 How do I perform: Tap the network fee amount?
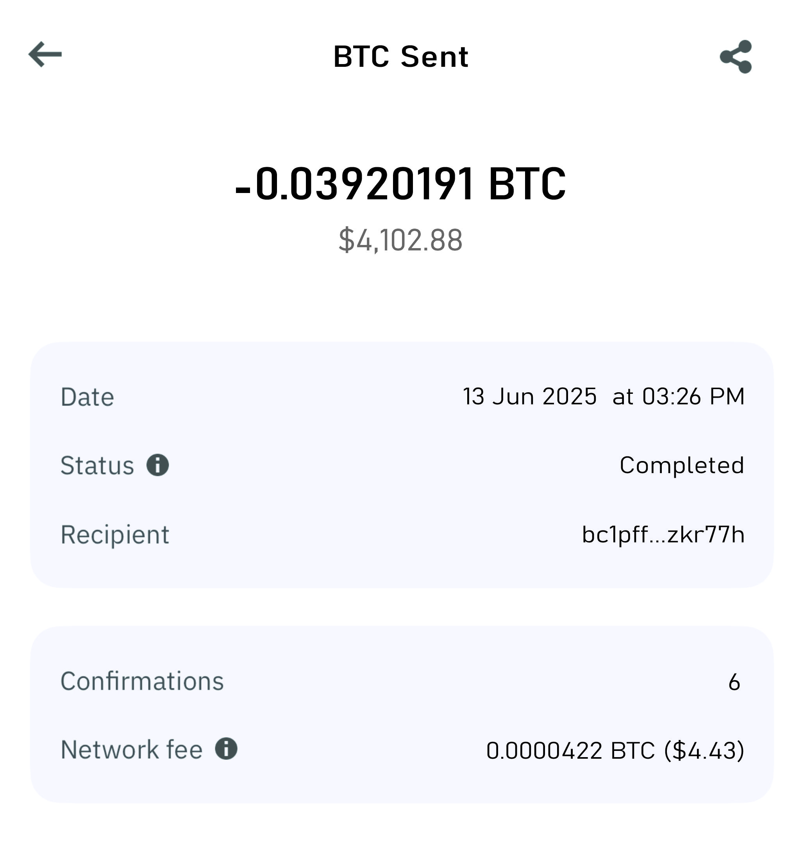615,751
